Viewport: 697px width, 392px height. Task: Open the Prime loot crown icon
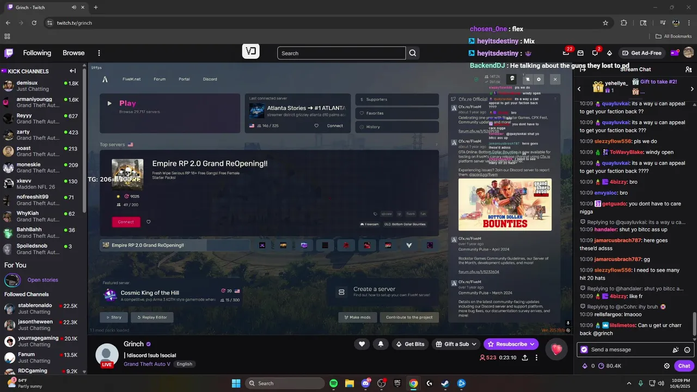tap(566, 53)
